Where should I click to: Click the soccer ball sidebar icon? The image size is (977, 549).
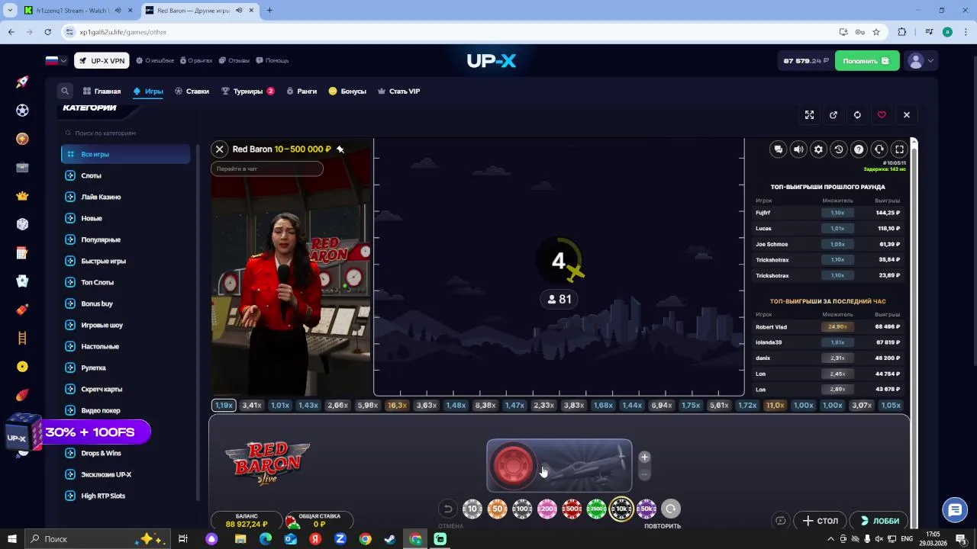22,111
